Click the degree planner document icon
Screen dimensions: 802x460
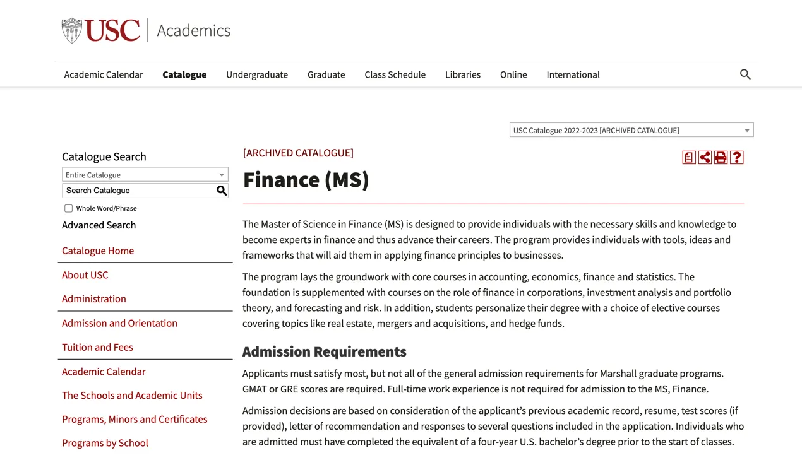[689, 158]
